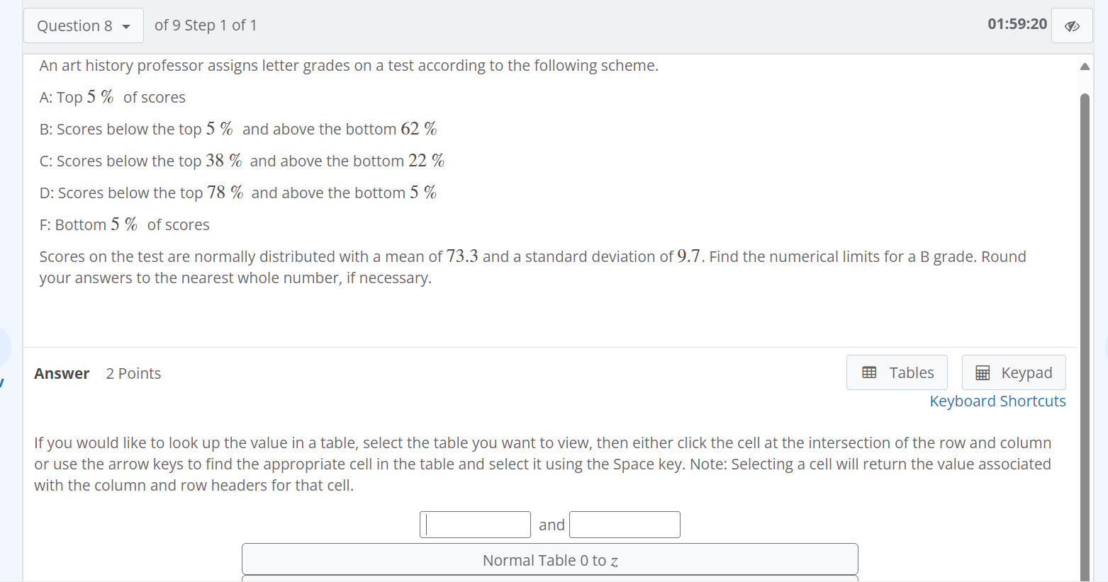Click the circular widget on the left edge
The width and height of the screenshot is (1108, 582).
3,347
